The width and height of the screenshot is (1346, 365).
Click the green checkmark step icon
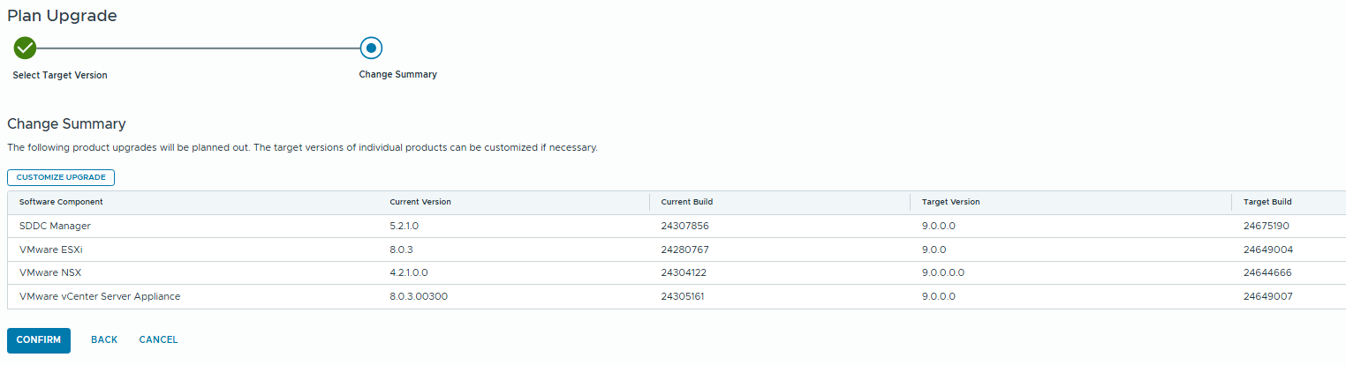[x=25, y=48]
